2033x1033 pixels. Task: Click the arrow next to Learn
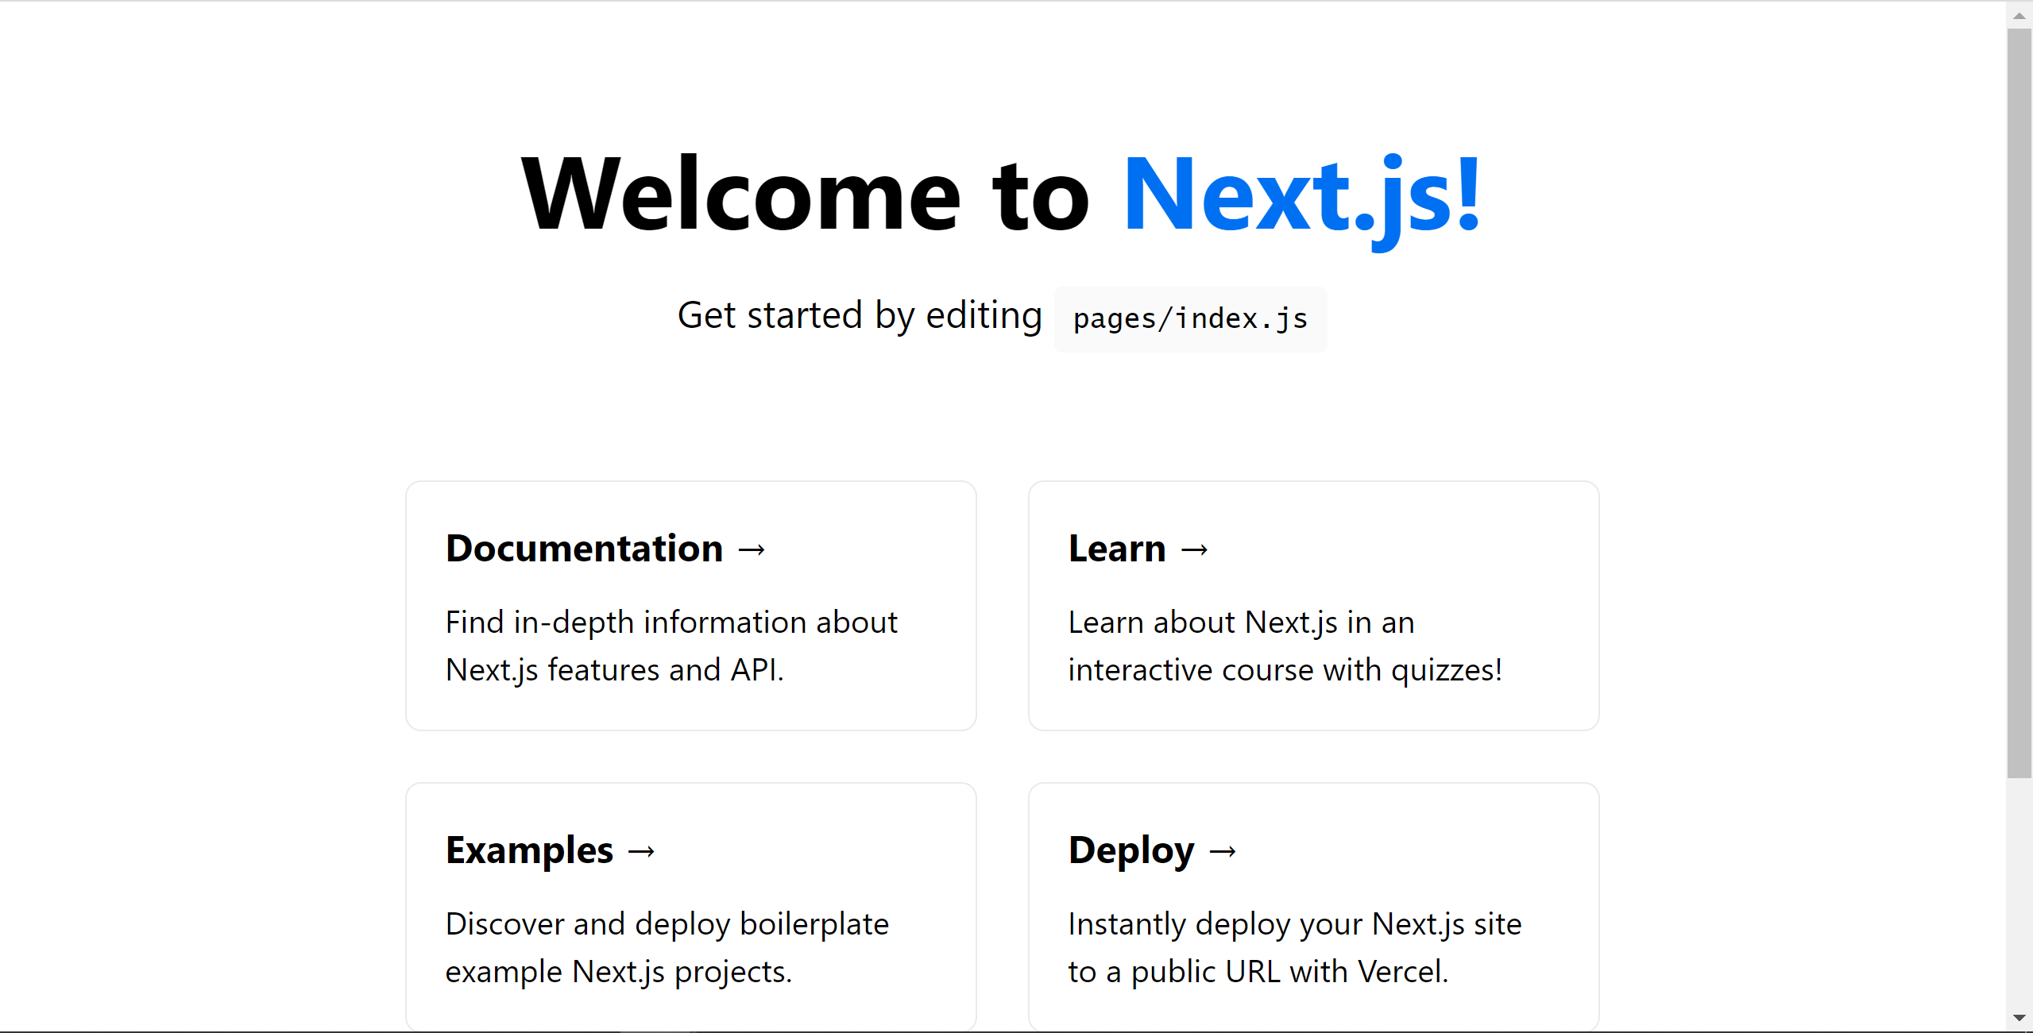click(1194, 549)
